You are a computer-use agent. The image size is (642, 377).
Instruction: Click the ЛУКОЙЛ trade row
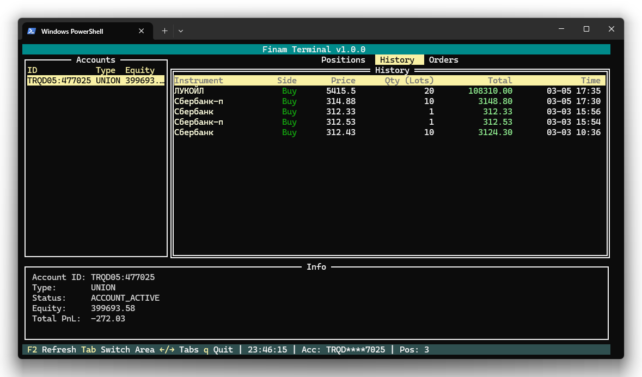[188, 91]
